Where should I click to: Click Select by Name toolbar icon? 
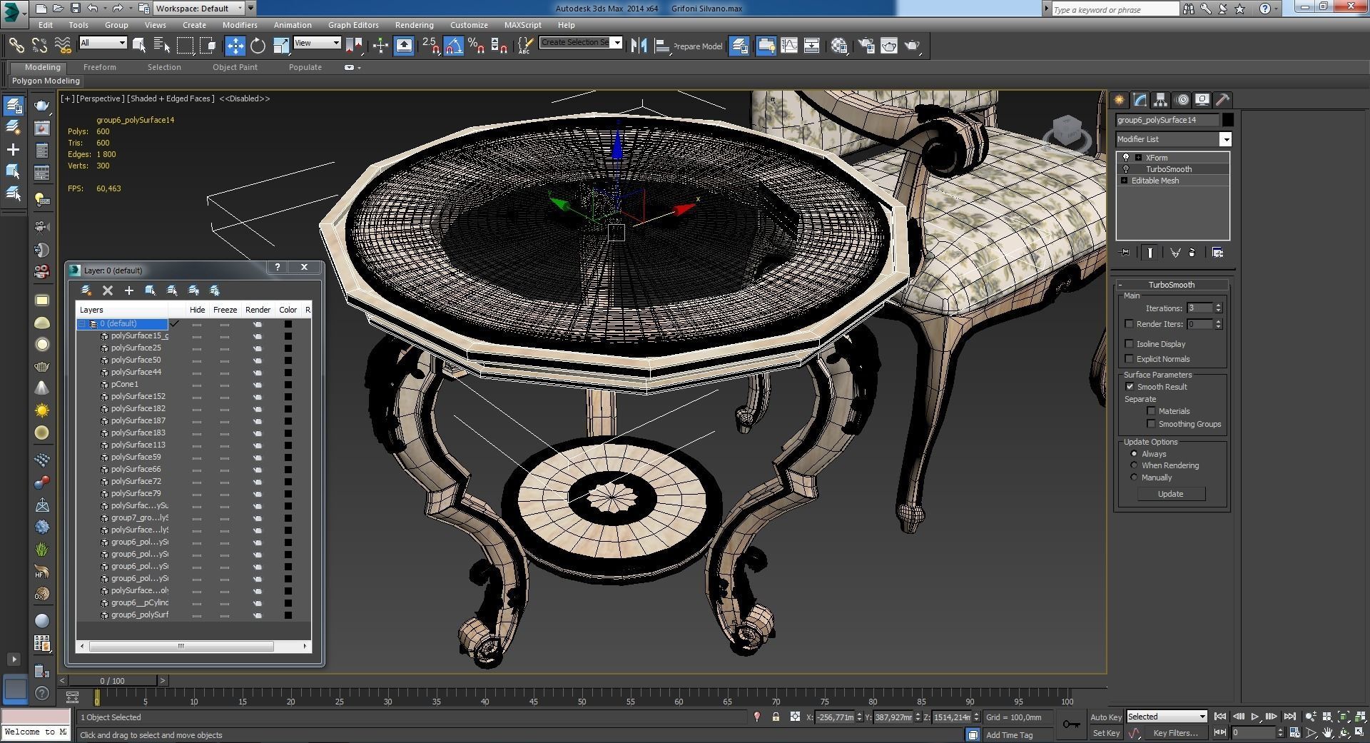click(162, 46)
